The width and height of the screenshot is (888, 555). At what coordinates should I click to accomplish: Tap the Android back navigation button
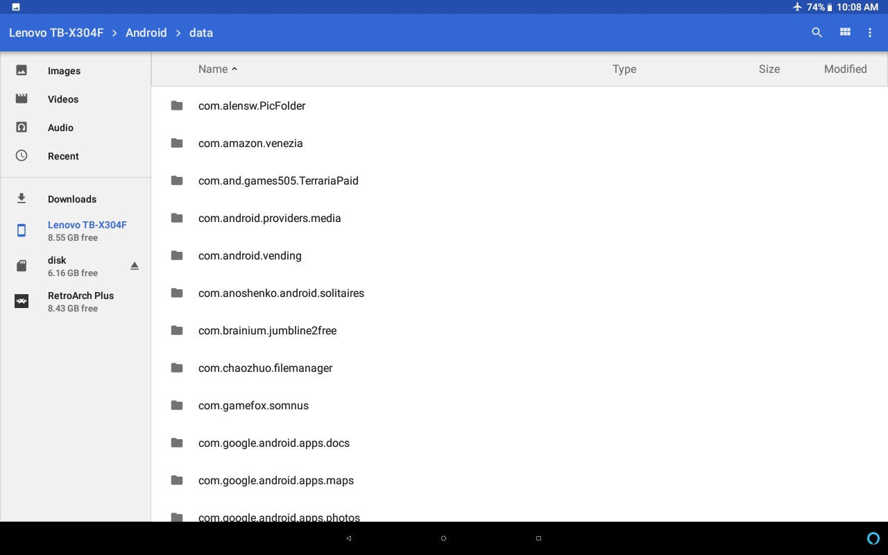(348, 538)
